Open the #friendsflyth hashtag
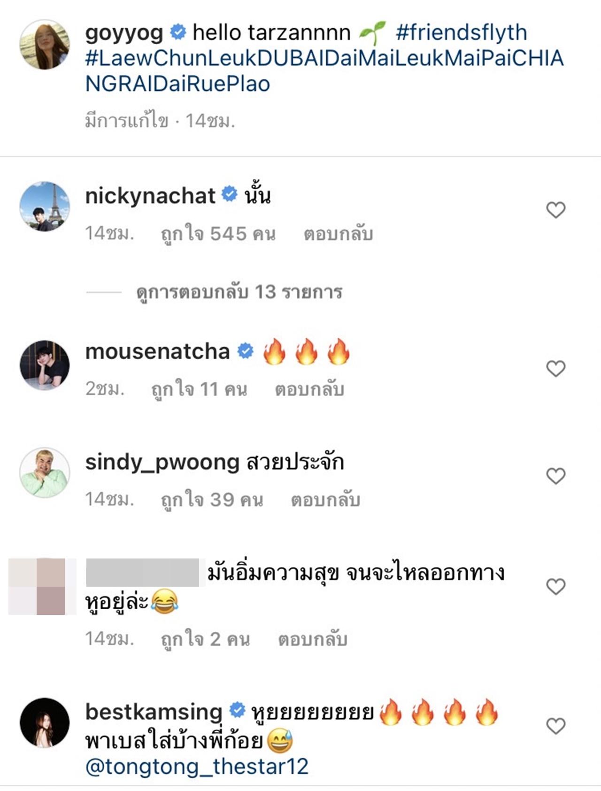The width and height of the screenshot is (601, 791). tap(461, 33)
